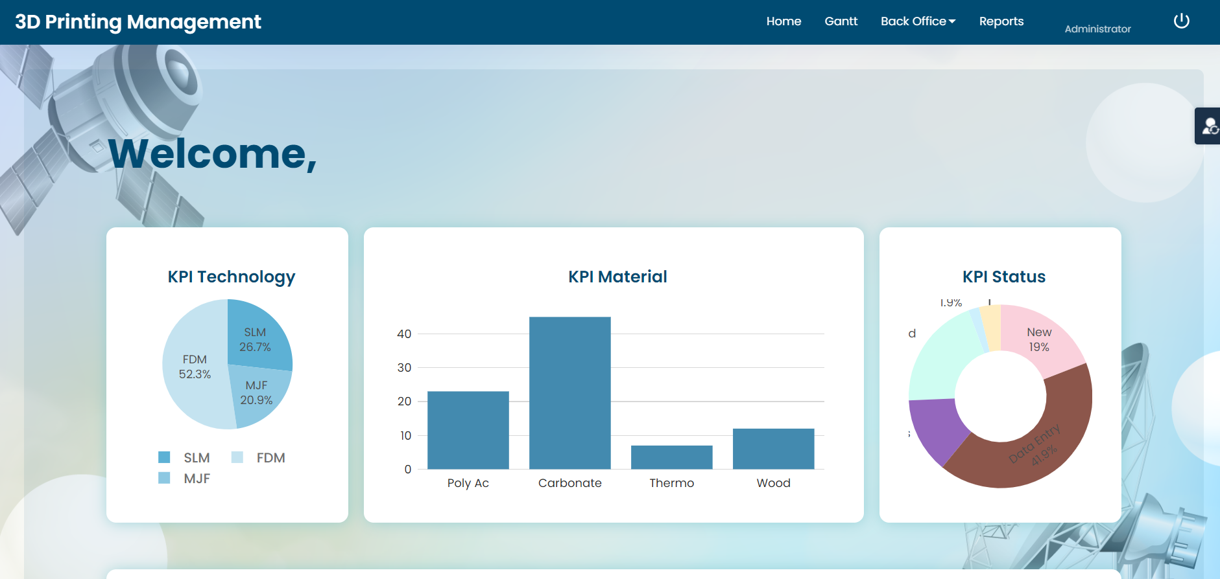This screenshot has width=1220, height=579.
Task: Select the MJF 20.9% pie slice
Action: pyautogui.click(x=258, y=394)
